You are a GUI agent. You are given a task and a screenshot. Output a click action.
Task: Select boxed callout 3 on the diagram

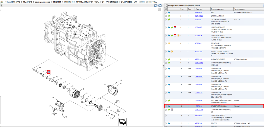119,110
